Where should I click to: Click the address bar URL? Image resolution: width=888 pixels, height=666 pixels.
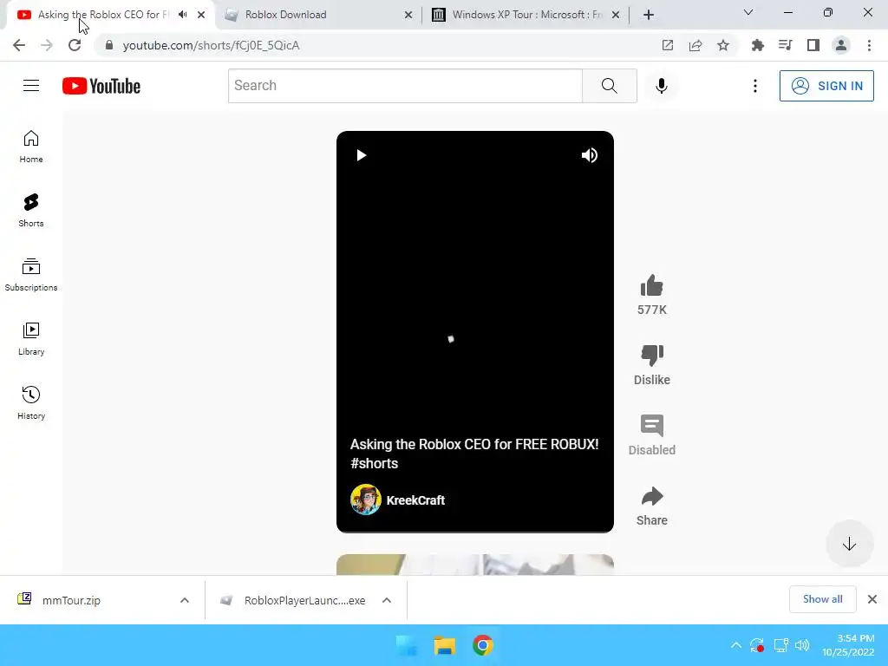click(212, 45)
